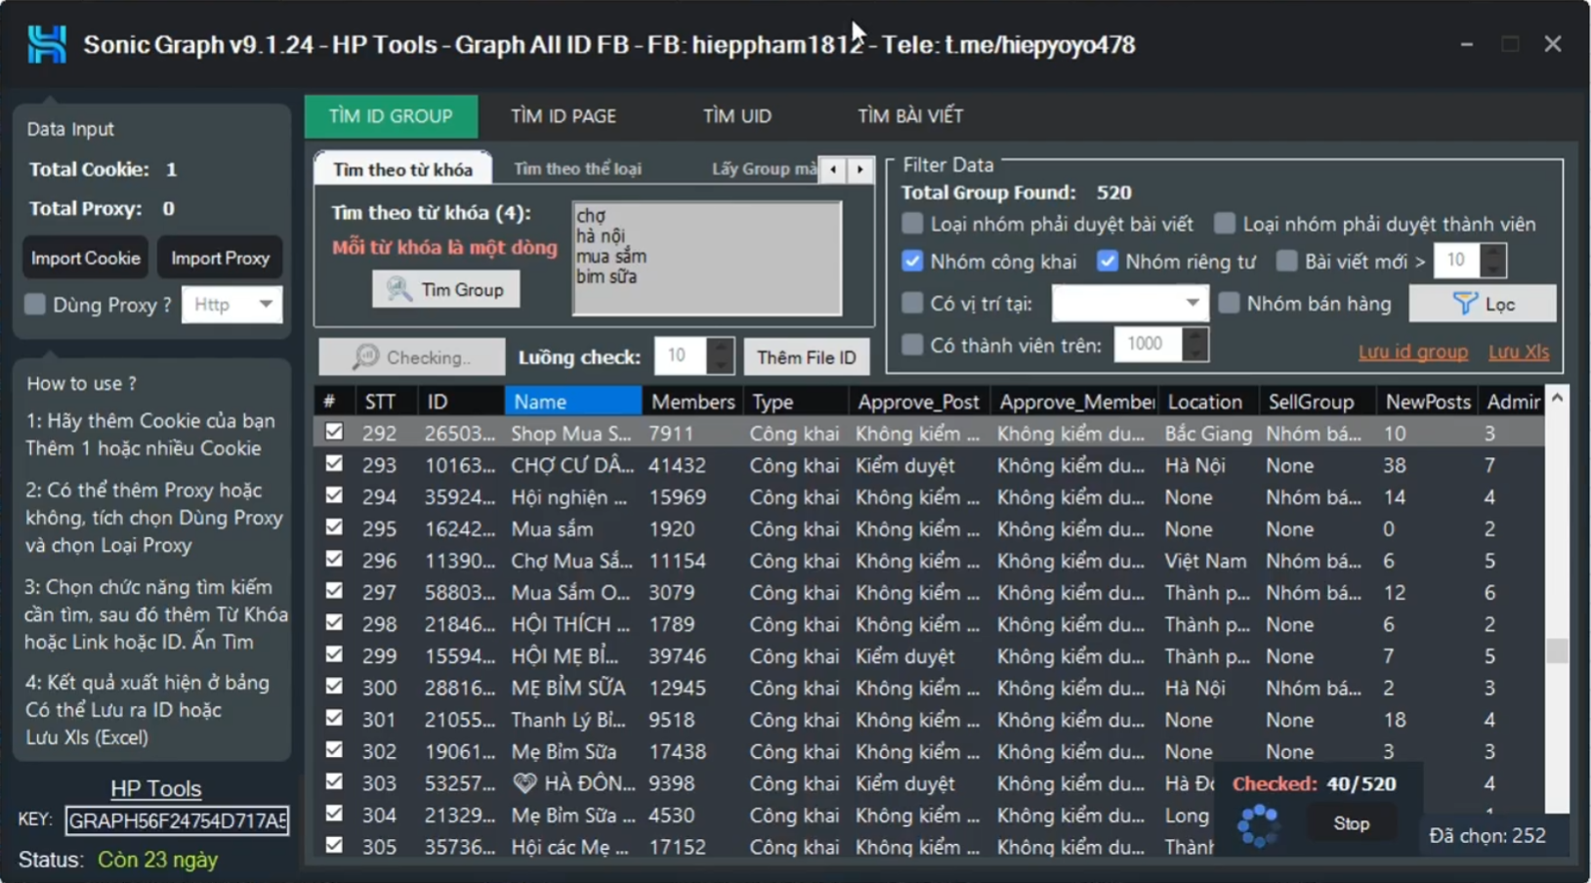Click the loading spinner icon

(x=1258, y=825)
